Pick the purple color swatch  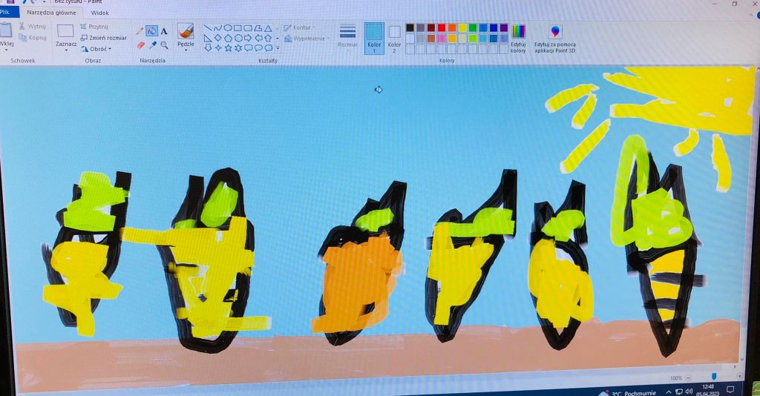point(504,27)
